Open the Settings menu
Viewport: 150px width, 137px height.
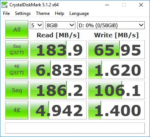click(23, 13)
